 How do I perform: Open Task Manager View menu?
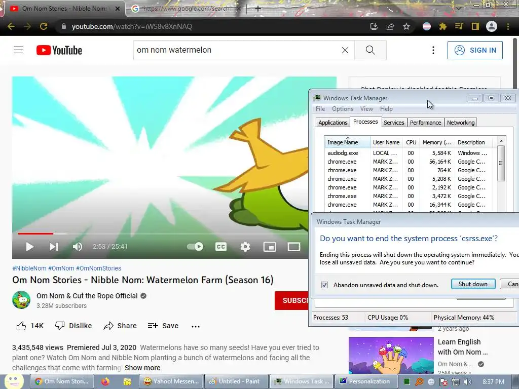click(366, 109)
